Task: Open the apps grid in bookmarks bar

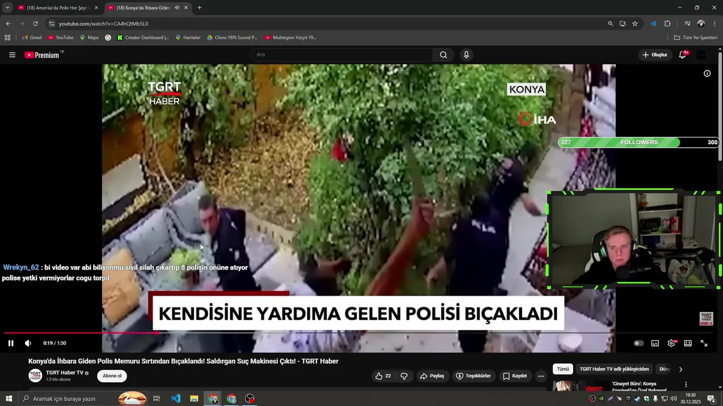Action: click(x=7, y=38)
